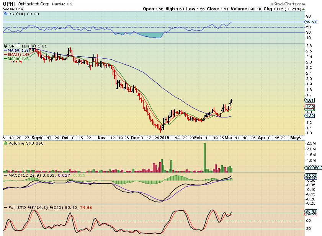Select the Dec date axis label
Image resolution: width=322 pixels, height=236 pixels.
[x=133, y=137]
